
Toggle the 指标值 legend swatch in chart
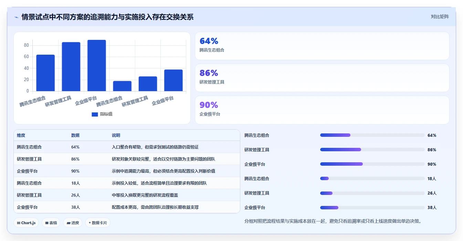tap(95, 114)
